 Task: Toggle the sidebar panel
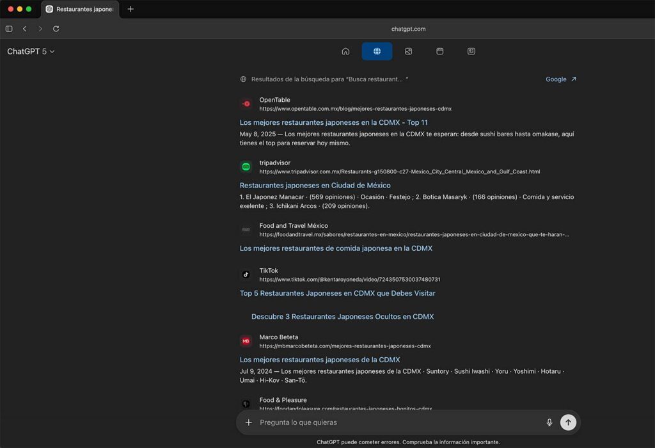coord(9,29)
